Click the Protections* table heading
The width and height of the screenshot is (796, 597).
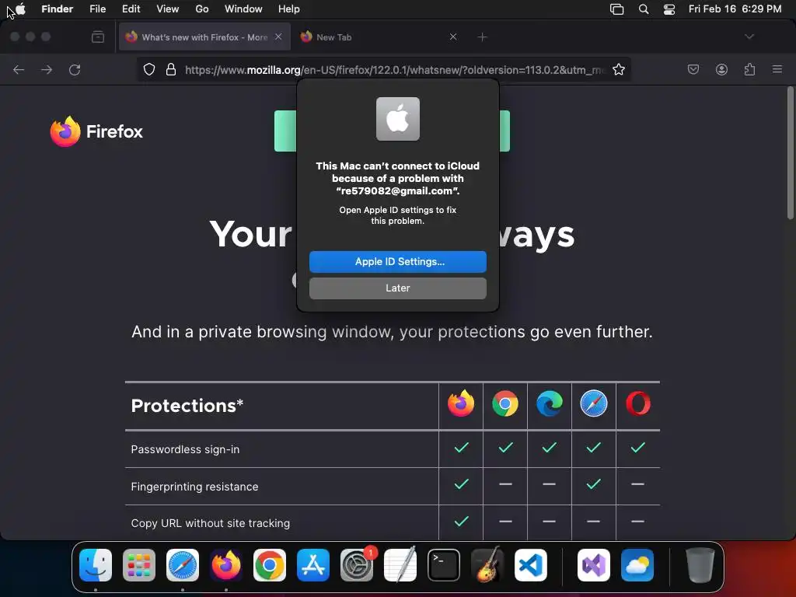187,406
